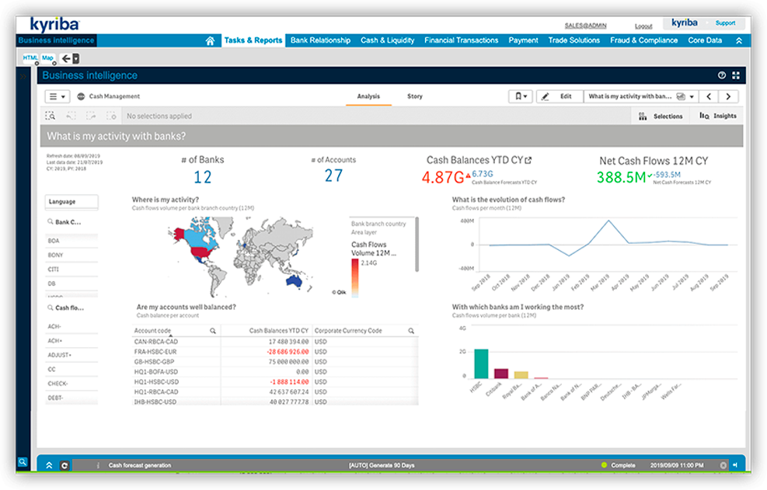
Task: Go to the previous sheet arrow
Action: (x=708, y=96)
